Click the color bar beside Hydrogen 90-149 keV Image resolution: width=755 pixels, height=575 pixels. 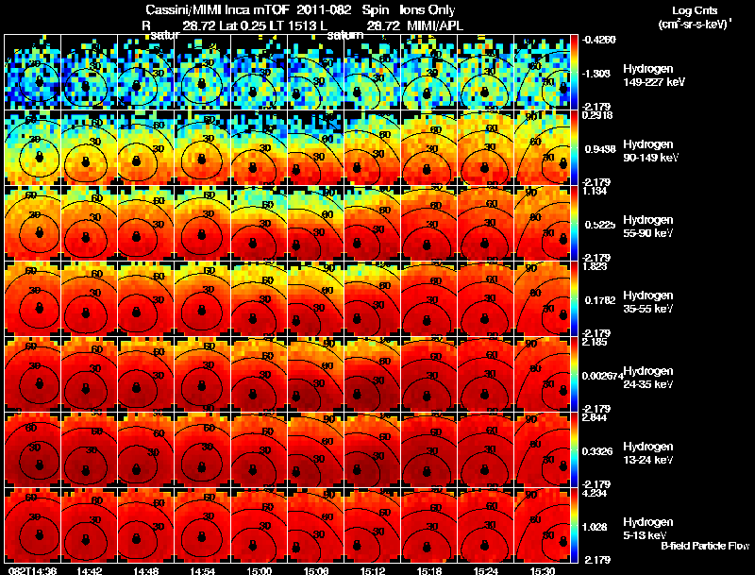(574, 148)
